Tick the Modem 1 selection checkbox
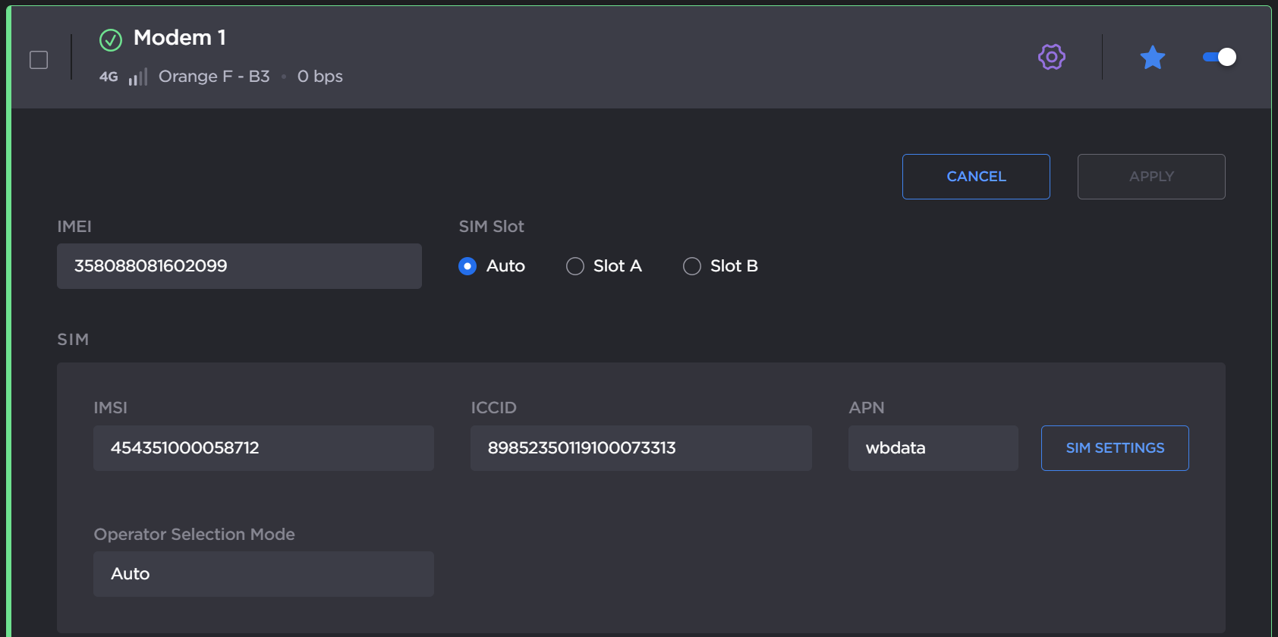Image resolution: width=1278 pixels, height=637 pixels. pos(39,60)
